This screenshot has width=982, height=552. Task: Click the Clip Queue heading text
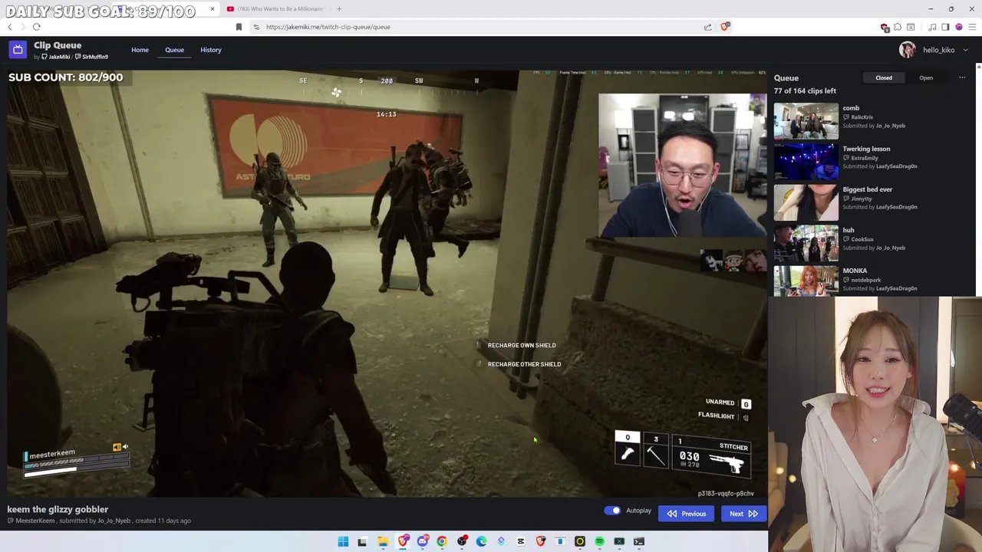(58, 45)
